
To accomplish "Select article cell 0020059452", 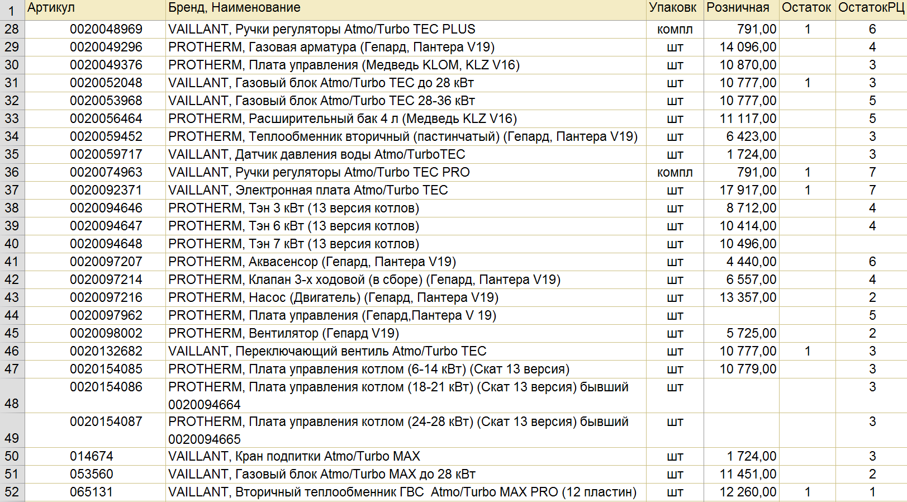I will pyautogui.click(x=95, y=136).
